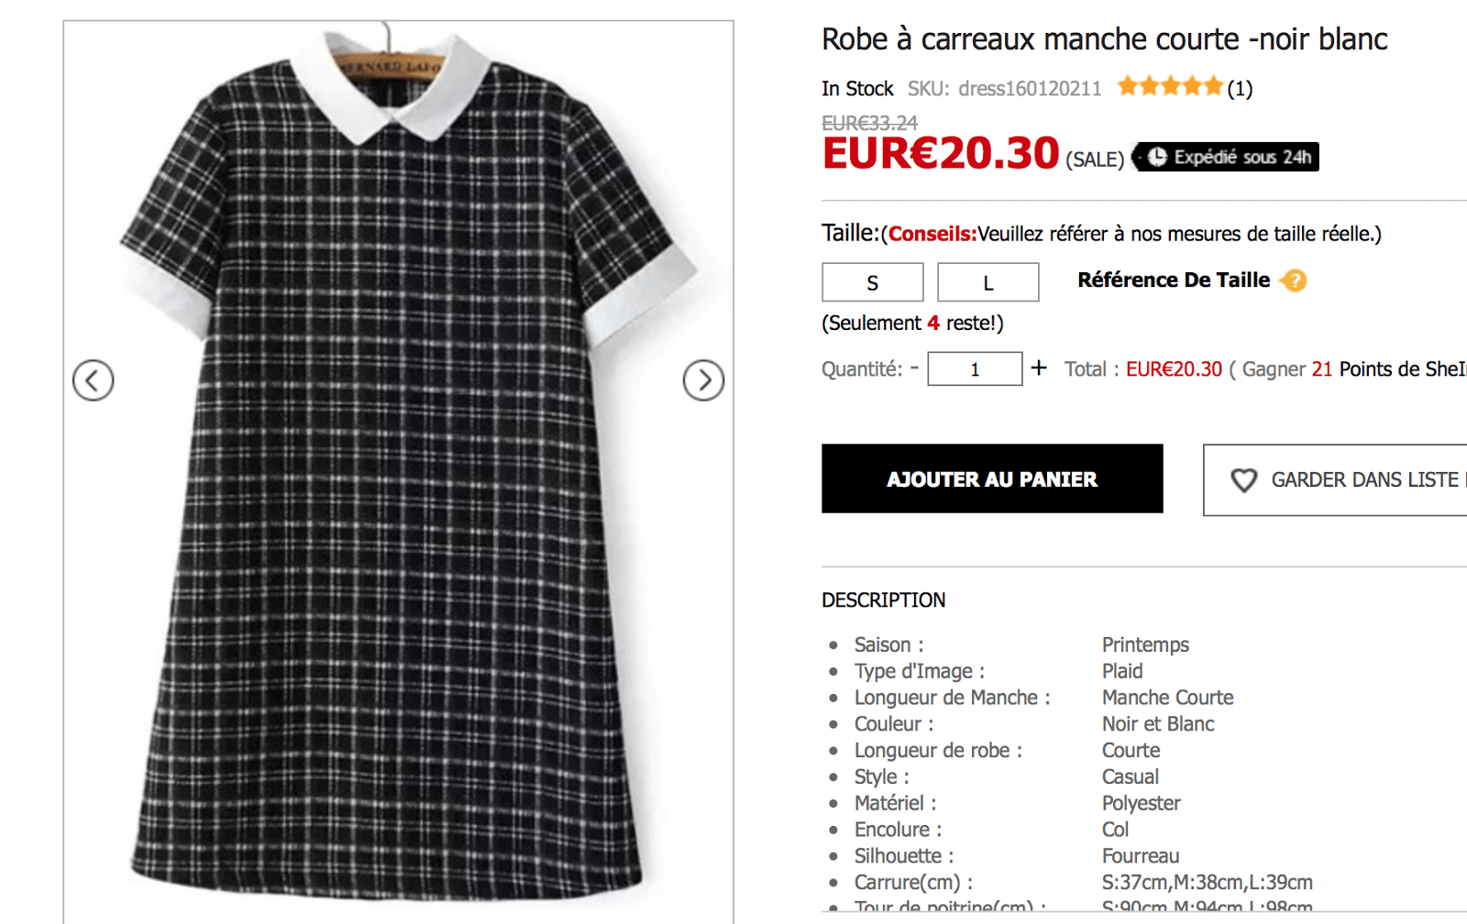The width and height of the screenshot is (1467, 924).
Task: Click the product title Robe à carreaux
Action: pos(1104,39)
